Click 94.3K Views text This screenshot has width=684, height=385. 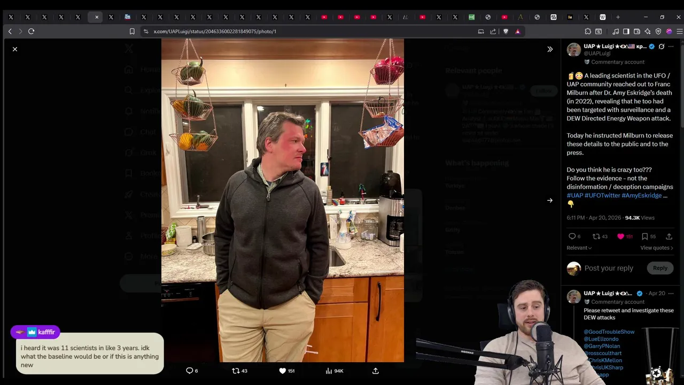click(x=640, y=218)
